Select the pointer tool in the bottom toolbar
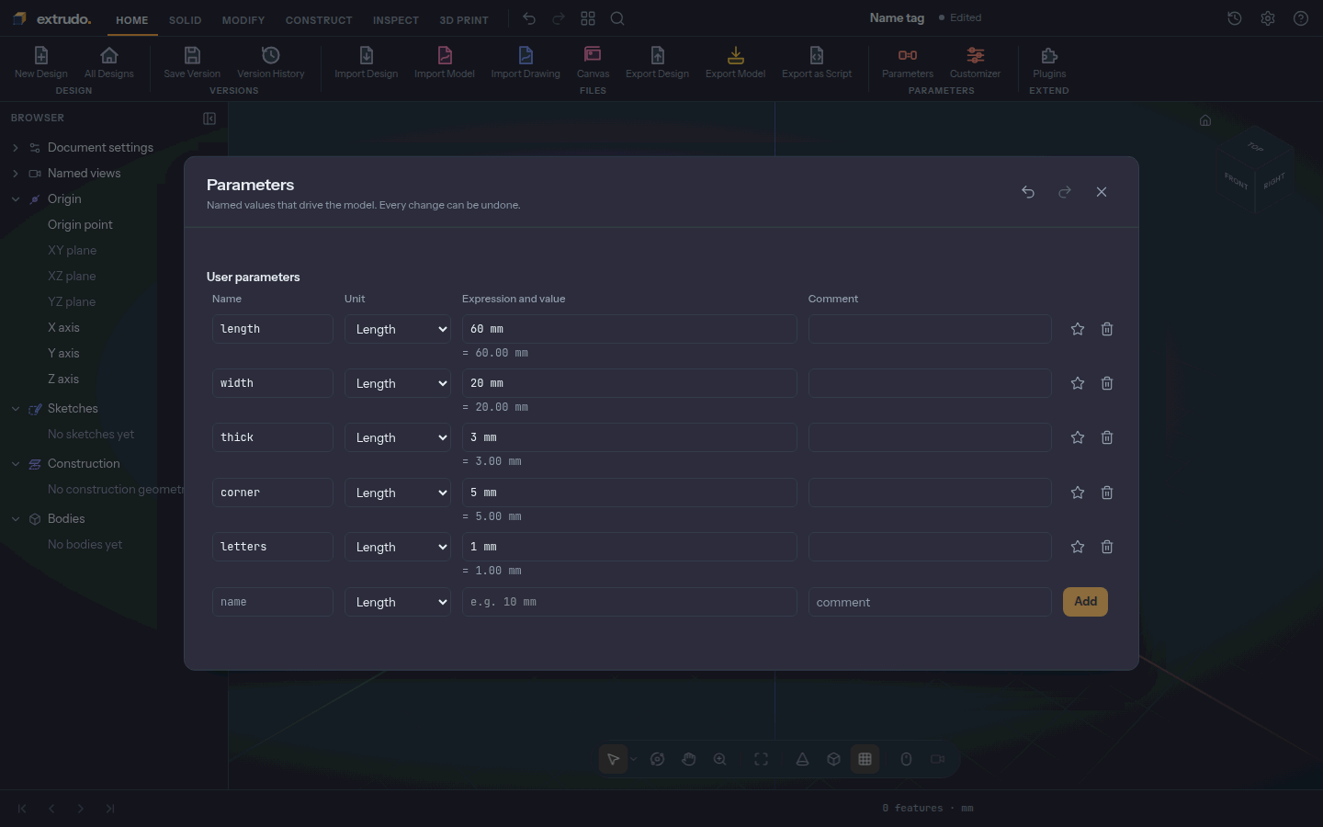 [613, 759]
